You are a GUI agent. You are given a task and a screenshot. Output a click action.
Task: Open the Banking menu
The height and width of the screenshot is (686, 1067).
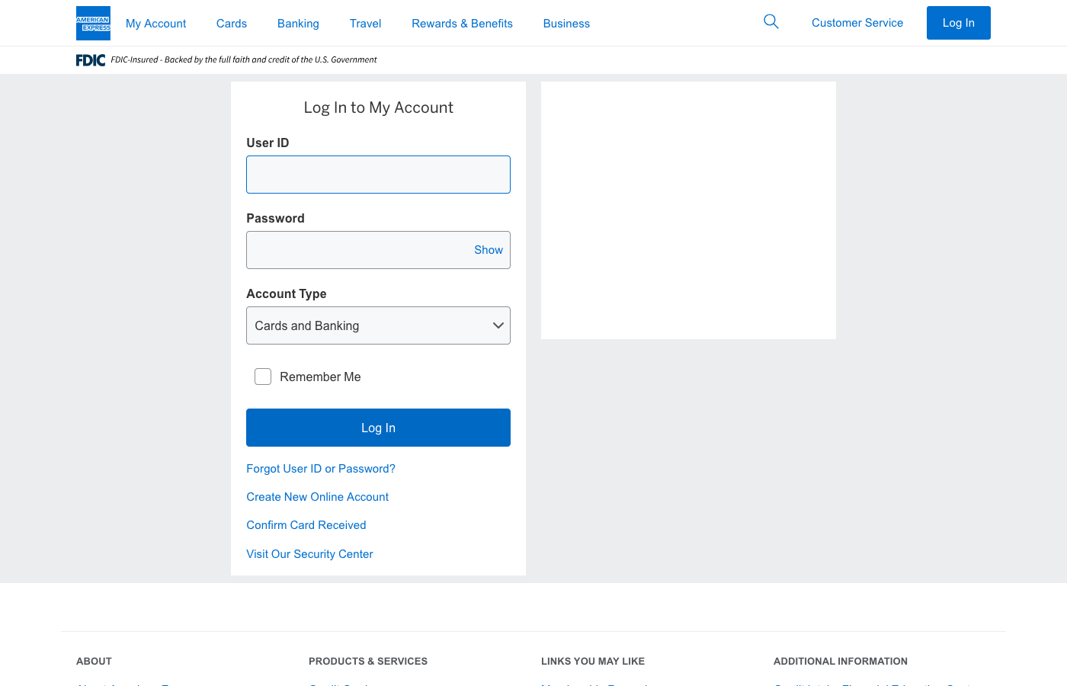pyautogui.click(x=298, y=24)
